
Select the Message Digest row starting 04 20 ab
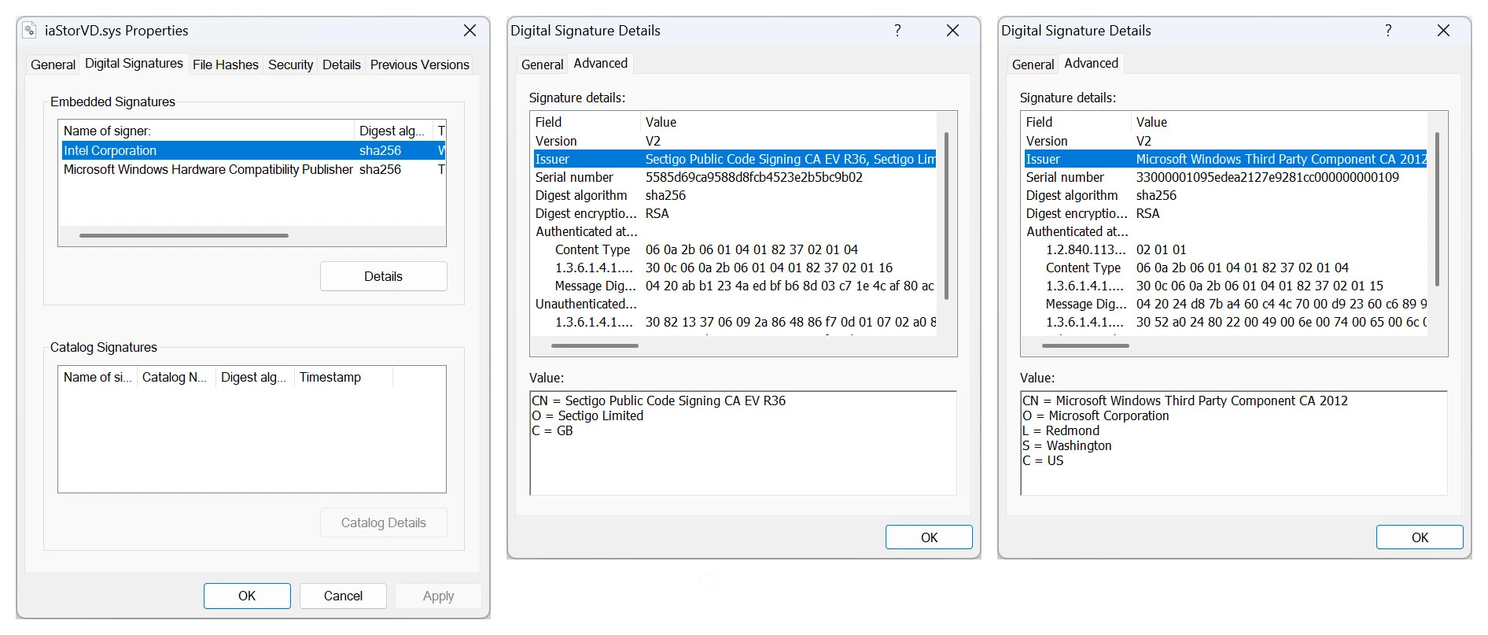(735, 286)
